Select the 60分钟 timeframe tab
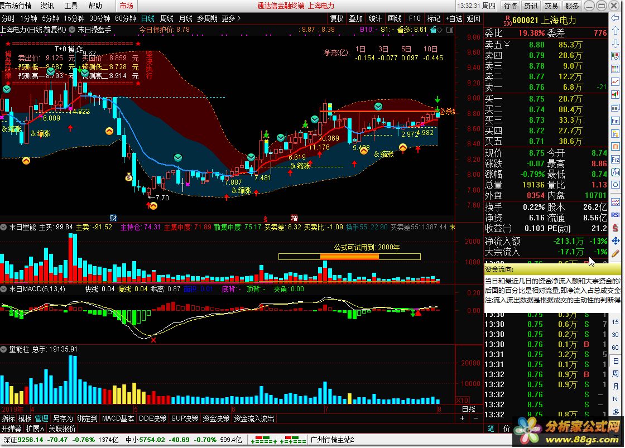 125,18
